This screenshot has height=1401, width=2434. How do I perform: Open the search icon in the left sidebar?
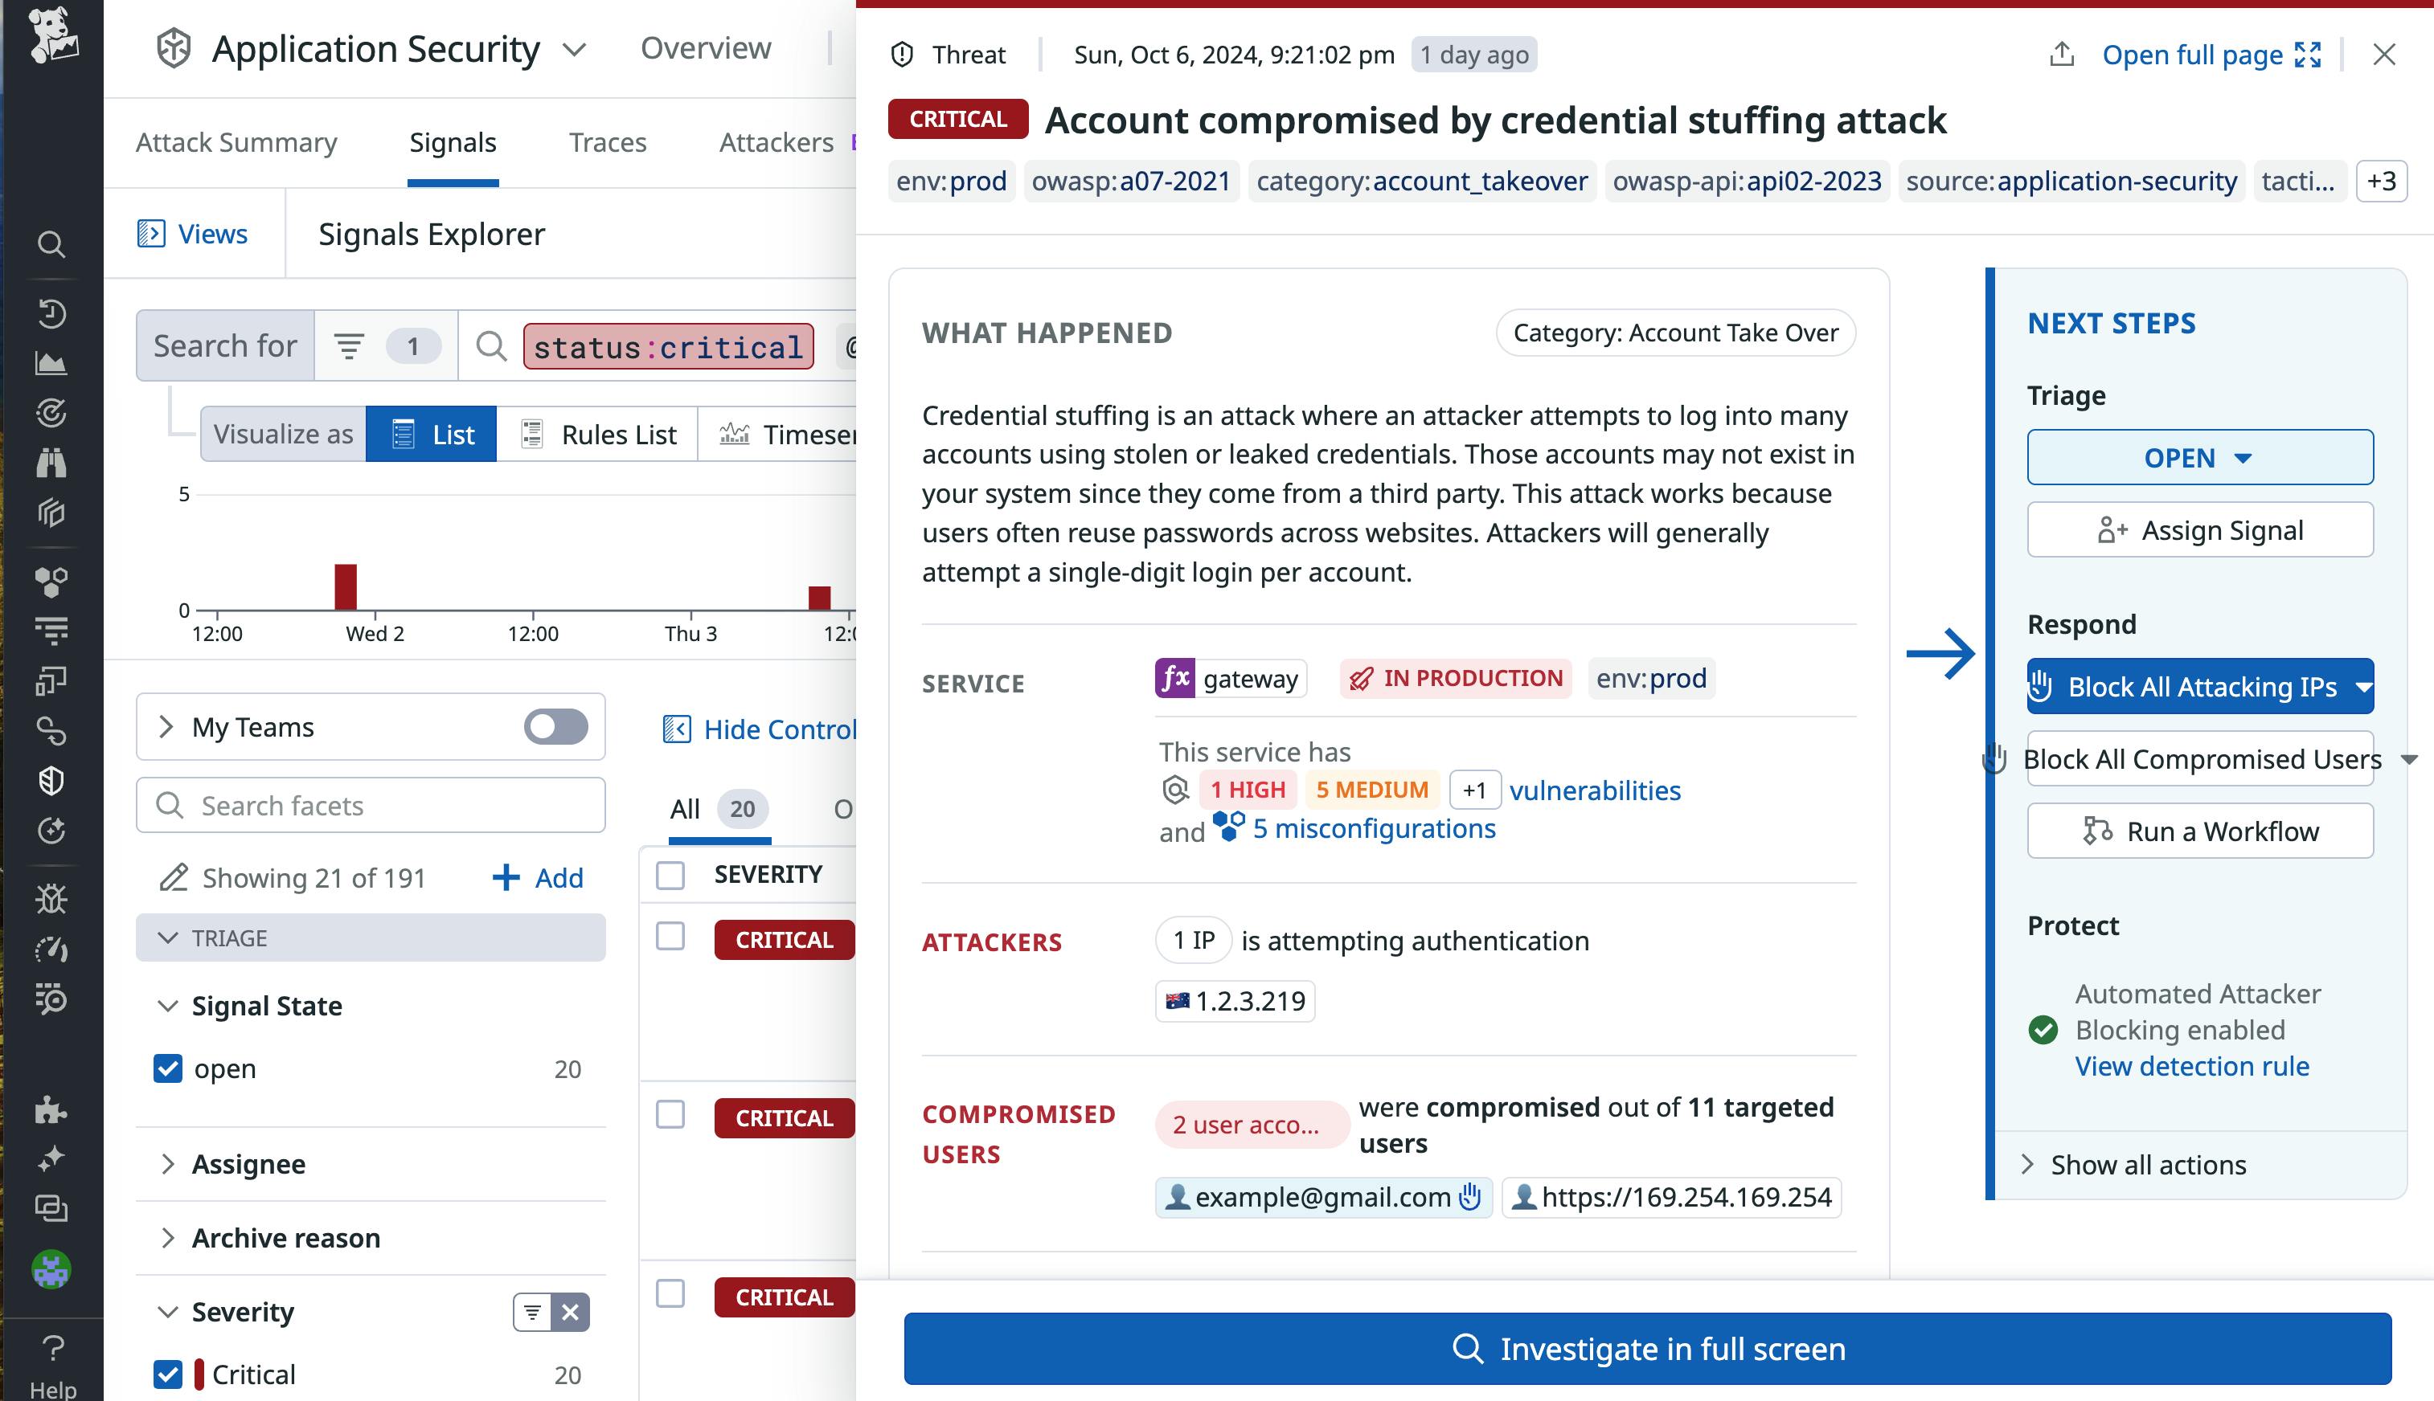52,244
